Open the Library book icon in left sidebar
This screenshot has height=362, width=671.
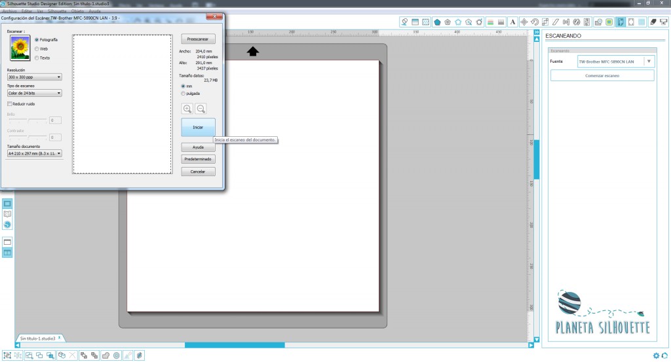pos(7,214)
